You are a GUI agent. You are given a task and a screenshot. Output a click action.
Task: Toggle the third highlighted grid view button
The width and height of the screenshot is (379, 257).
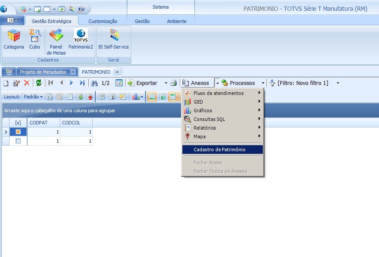point(173,97)
